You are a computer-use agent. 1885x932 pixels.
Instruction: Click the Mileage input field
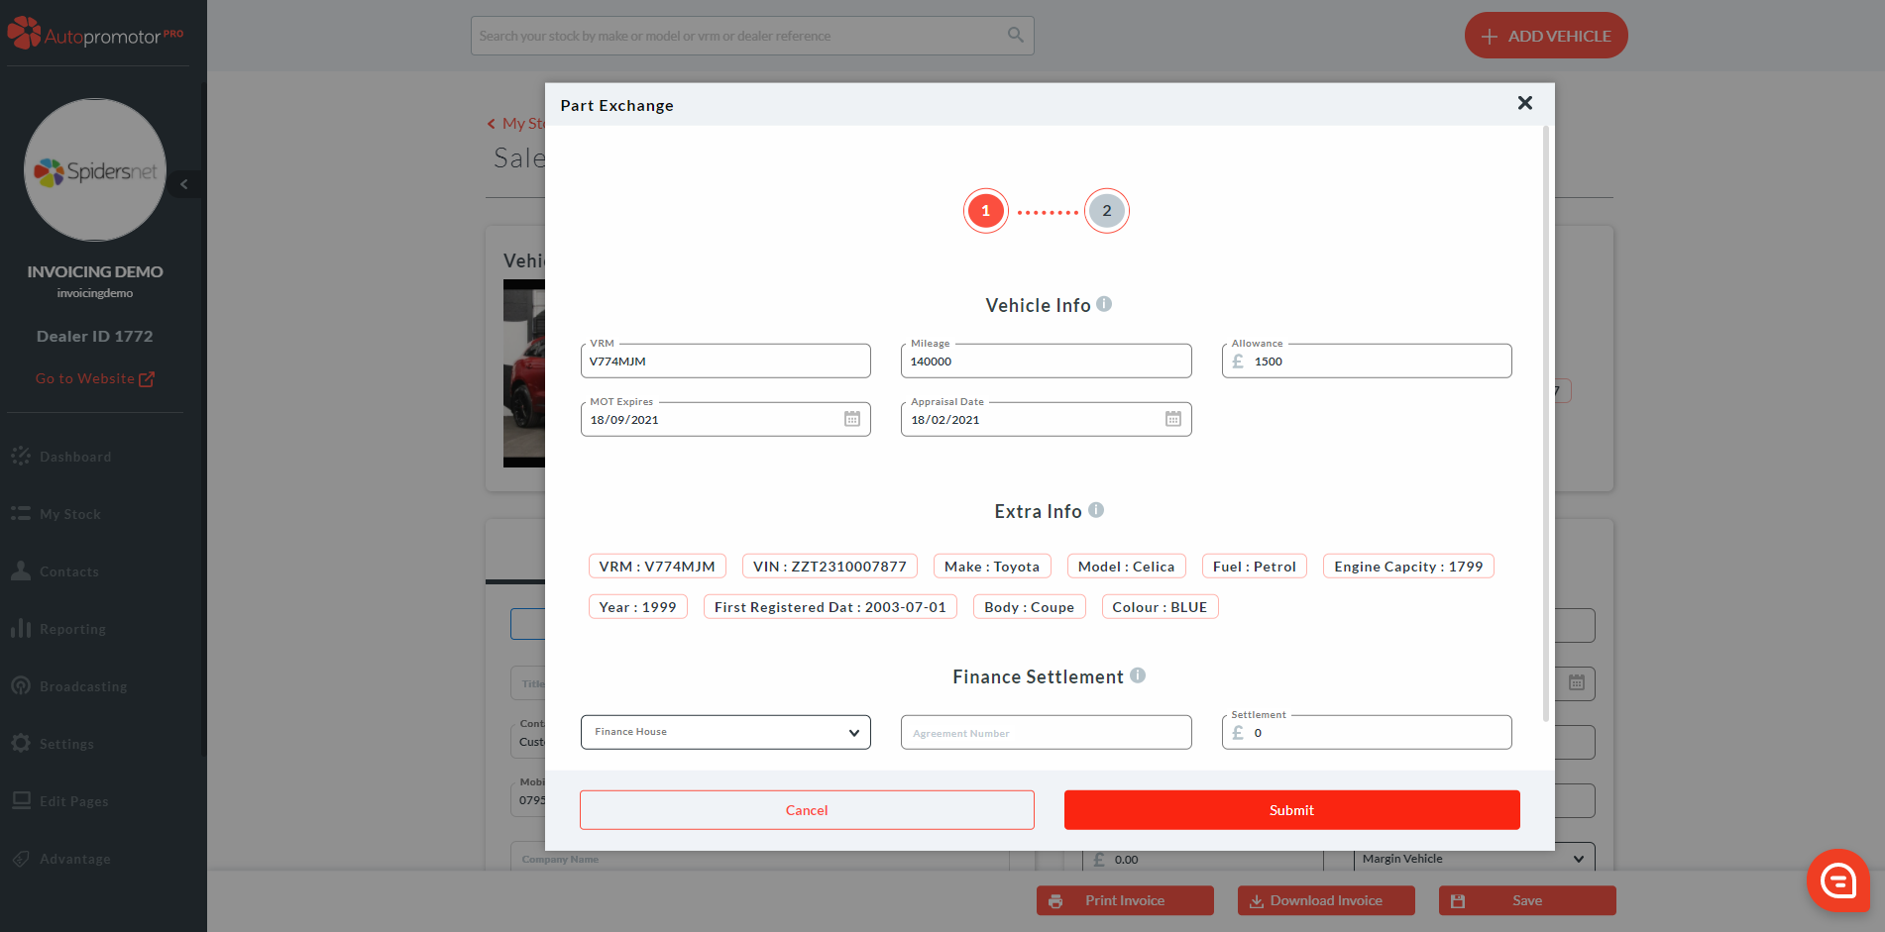point(1046,362)
